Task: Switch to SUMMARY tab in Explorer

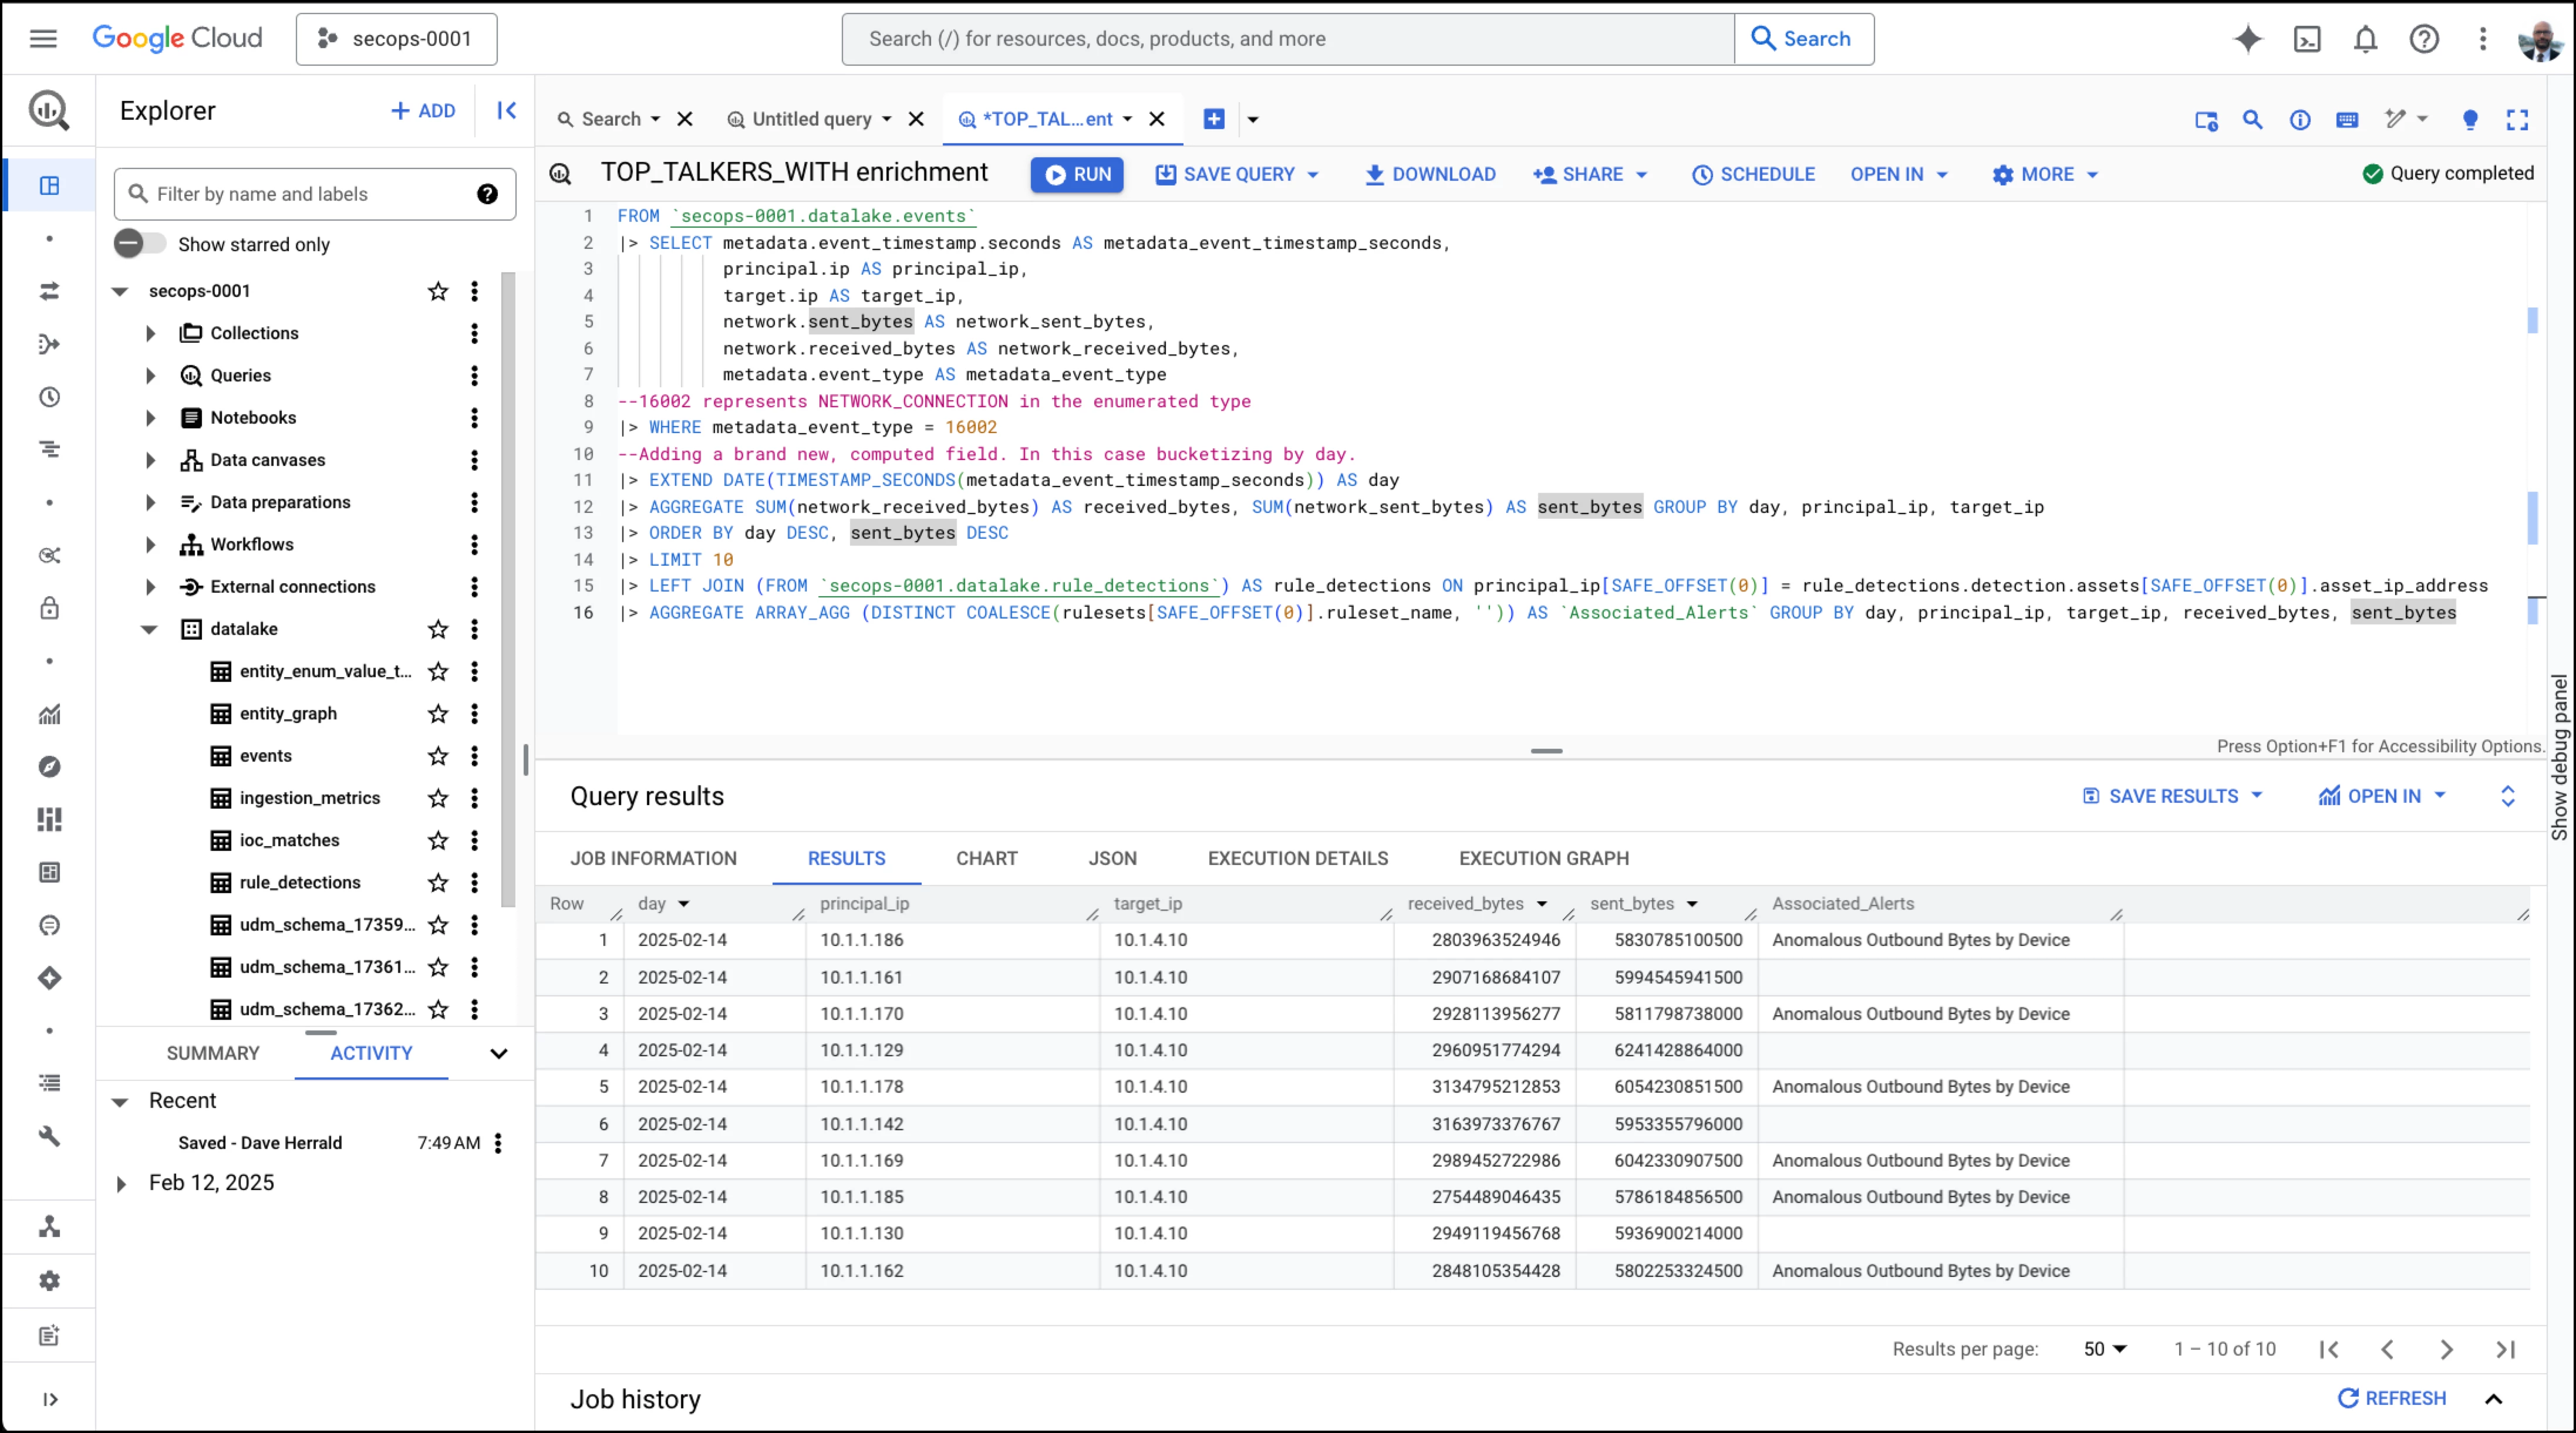Action: click(212, 1053)
